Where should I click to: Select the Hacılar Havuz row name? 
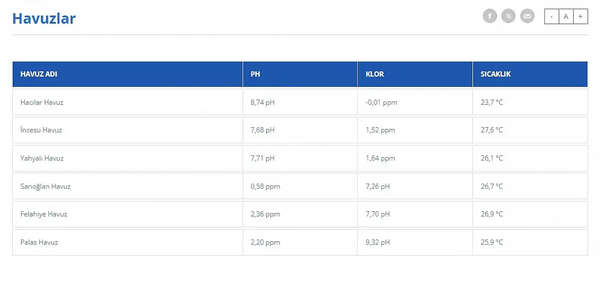click(x=42, y=102)
